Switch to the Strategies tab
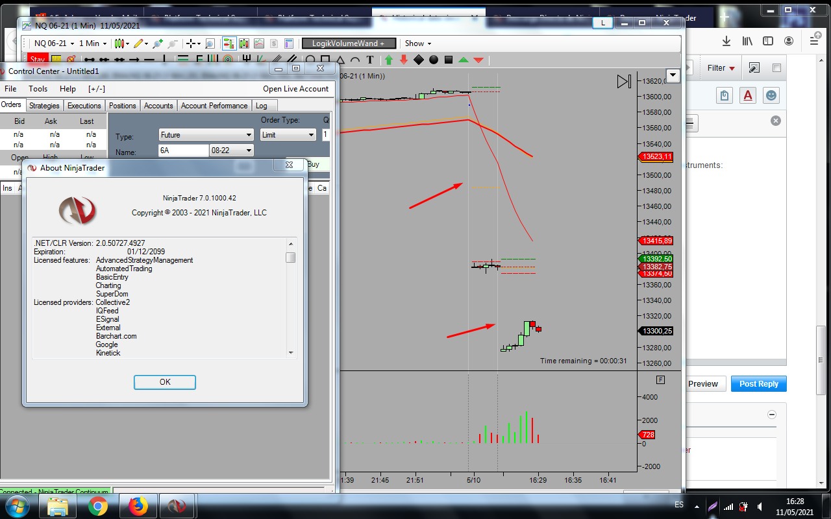 pyautogui.click(x=44, y=106)
